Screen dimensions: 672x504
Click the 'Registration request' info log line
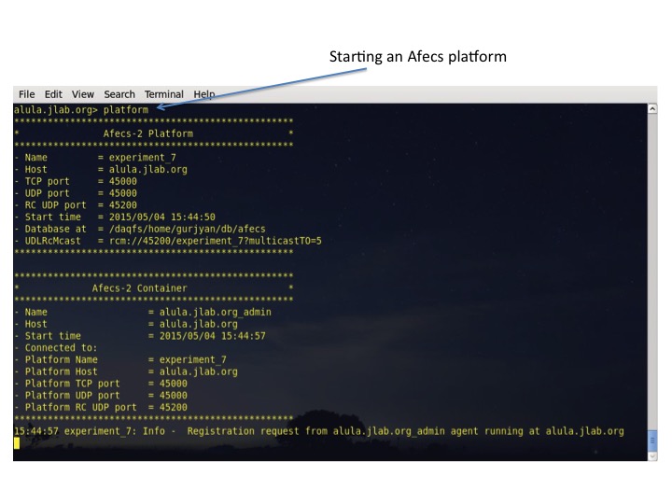(x=319, y=431)
